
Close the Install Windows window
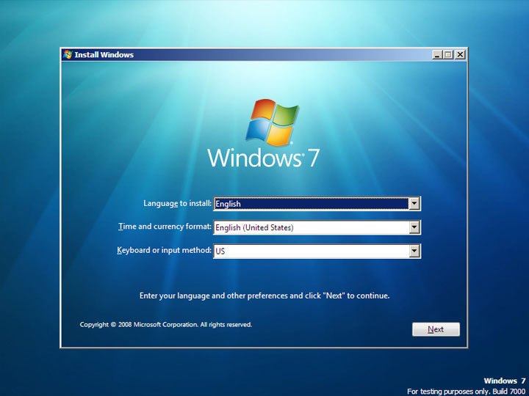(460, 54)
